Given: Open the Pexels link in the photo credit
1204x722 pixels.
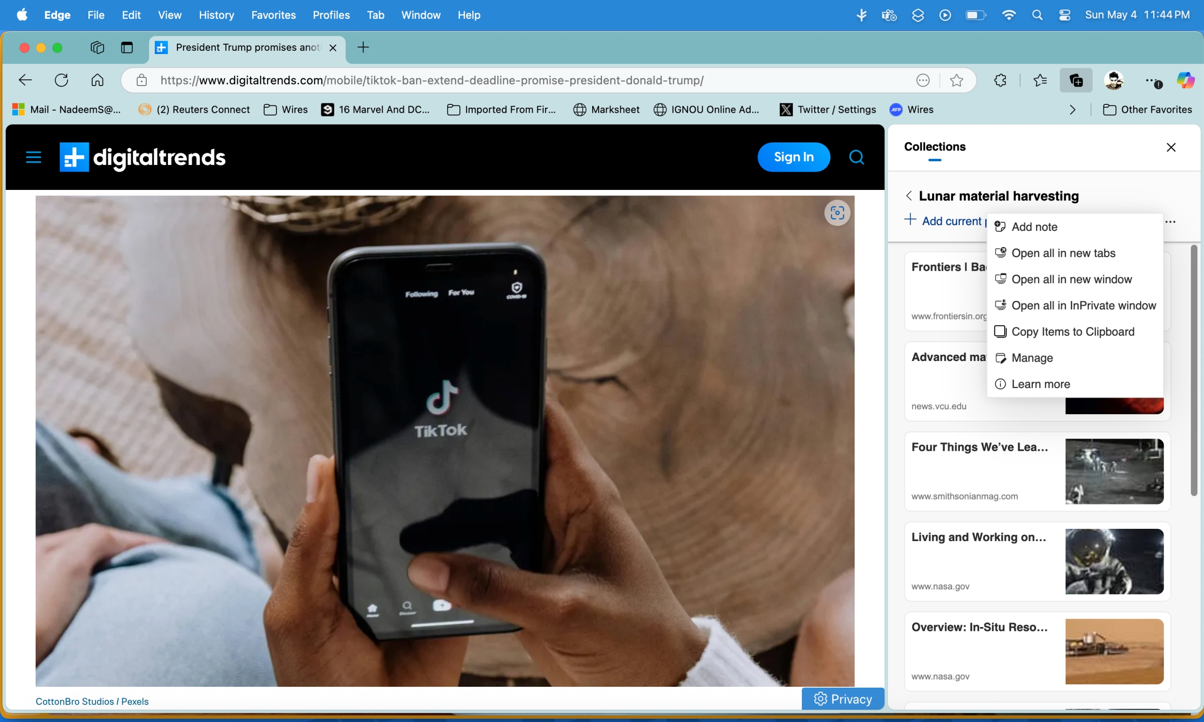Looking at the screenshot, I should pos(135,701).
